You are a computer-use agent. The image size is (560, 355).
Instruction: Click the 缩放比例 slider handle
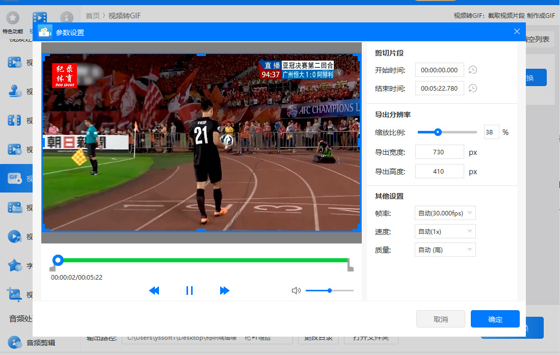point(438,132)
